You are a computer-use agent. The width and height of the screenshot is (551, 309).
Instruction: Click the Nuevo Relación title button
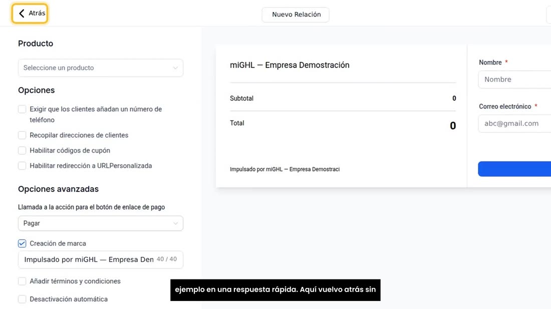tap(296, 14)
